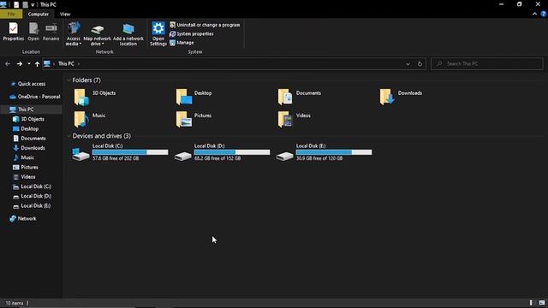Screen dimensions: 548x308
Task: Select the Local Disk (D:) drive icon
Action: (182, 156)
